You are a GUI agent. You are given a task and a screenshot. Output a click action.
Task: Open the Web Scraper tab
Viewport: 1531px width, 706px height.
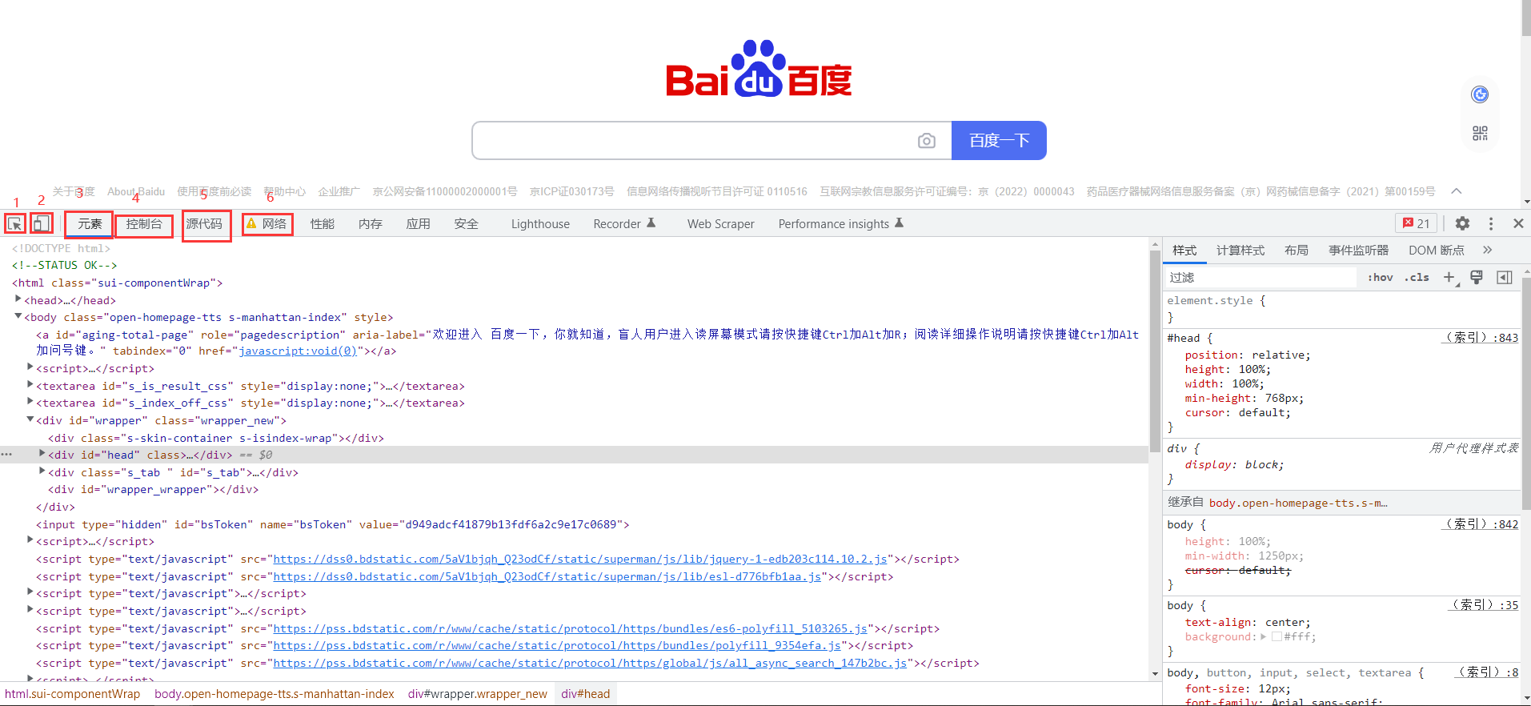tap(720, 224)
